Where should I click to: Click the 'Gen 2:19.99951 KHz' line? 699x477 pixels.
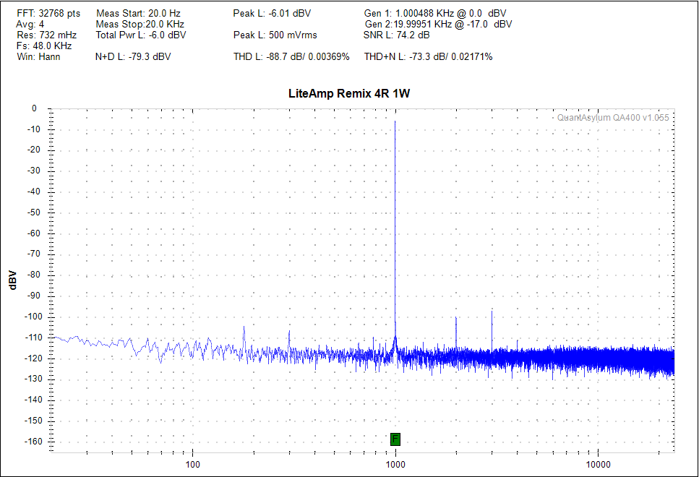pos(438,24)
